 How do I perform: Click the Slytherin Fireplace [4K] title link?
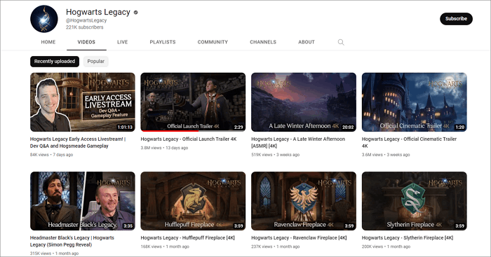click(x=408, y=237)
